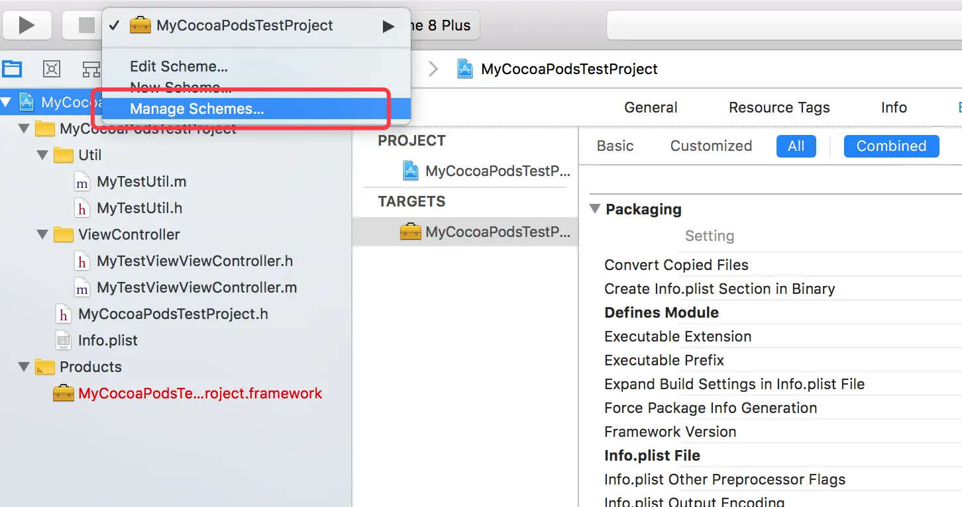The height and width of the screenshot is (507, 962).
Task: Select the target toolbox icon under TARGETS
Action: pos(411,232)
